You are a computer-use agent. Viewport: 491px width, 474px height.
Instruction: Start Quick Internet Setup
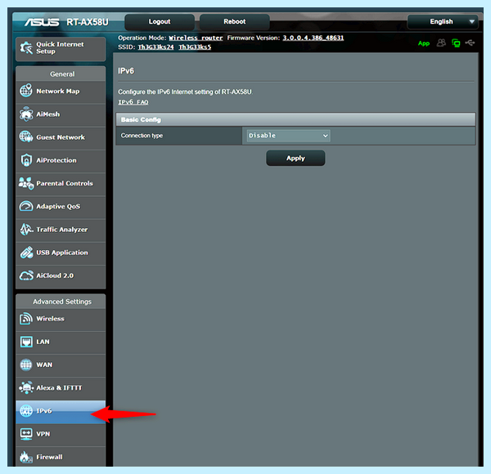(61, 48)
